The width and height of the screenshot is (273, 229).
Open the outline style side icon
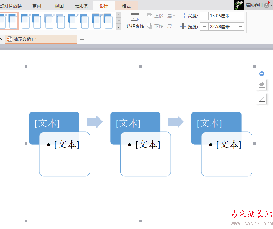(x=262, y=99)
